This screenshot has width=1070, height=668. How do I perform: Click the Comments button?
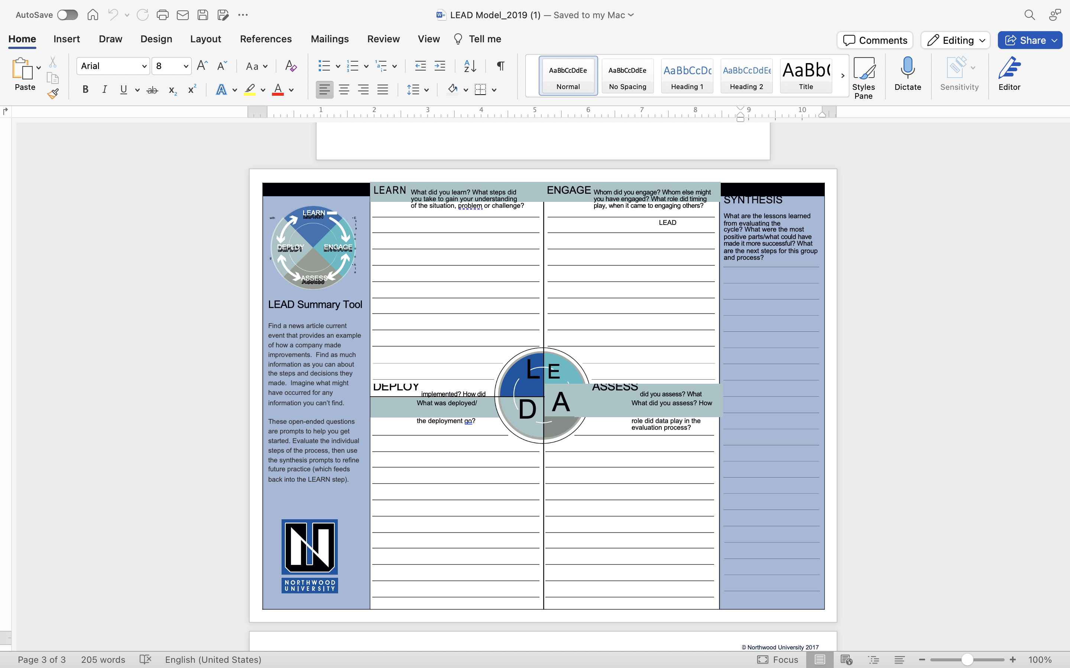coord(874,40)
